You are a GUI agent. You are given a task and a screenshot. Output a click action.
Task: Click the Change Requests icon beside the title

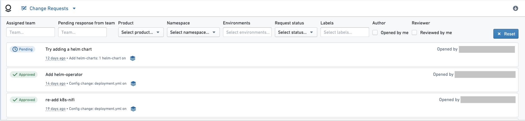coord(24,8)
